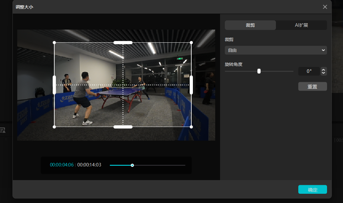This screenshot has width=343, height=203.
Task: Open the 自由 crop ratio dropdown
Action: (276, 50)
